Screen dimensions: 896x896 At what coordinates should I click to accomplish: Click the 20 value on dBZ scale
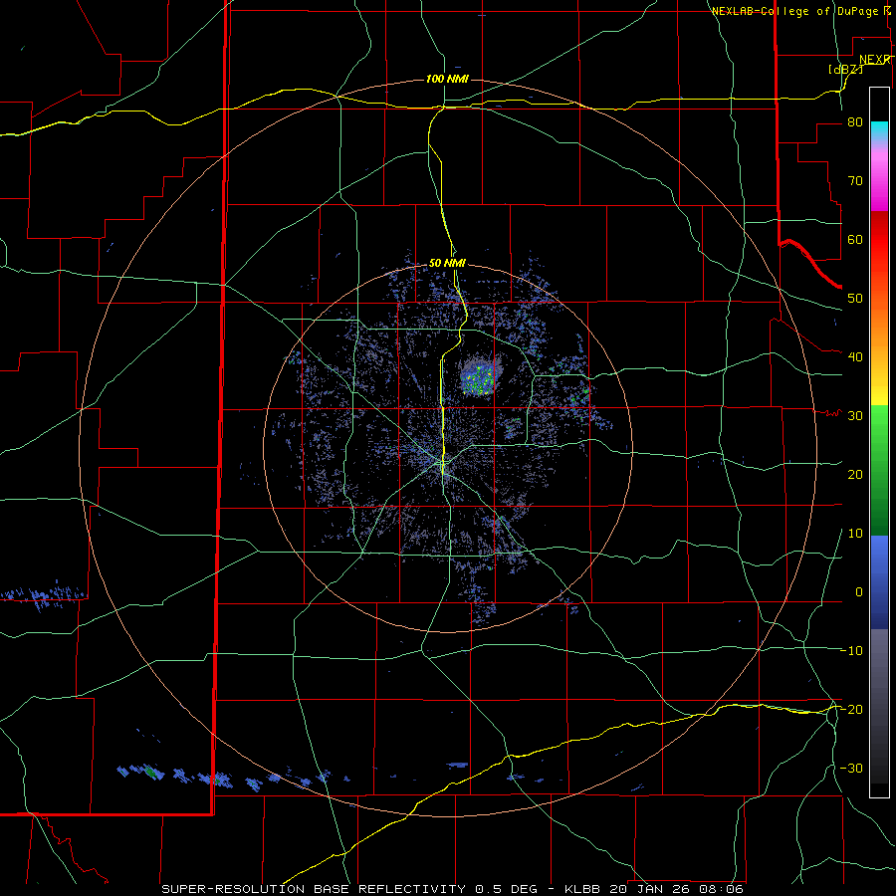coord(855,474)
